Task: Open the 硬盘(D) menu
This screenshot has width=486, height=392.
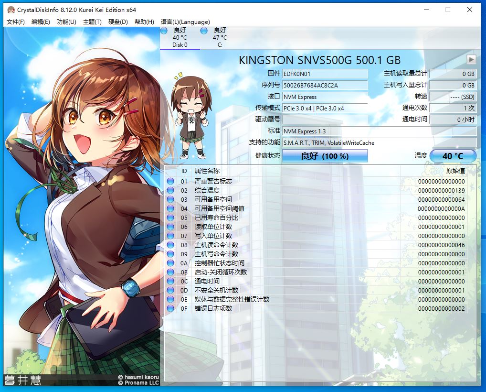Action: 118,22
